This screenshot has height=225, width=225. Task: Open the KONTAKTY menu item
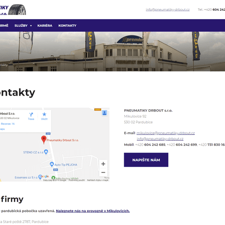click(67, 26)
